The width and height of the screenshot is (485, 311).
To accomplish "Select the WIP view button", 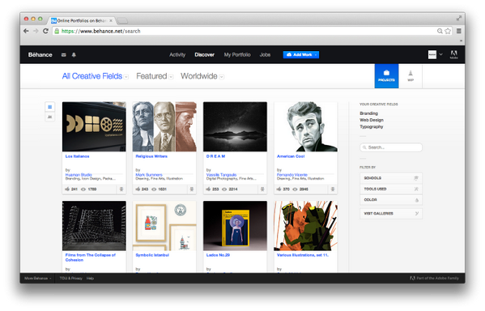I will click(x=411, y=76).
